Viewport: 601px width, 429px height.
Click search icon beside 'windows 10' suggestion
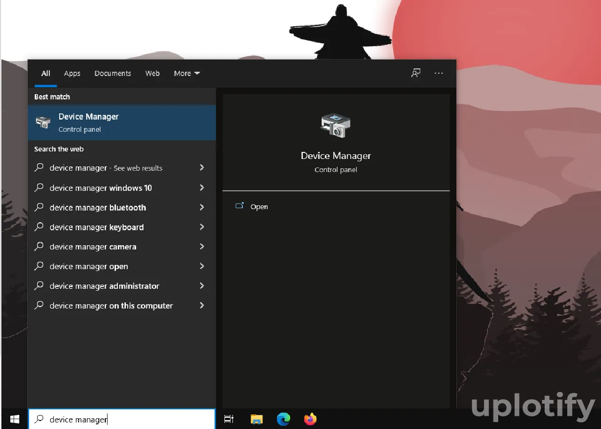coord(39,187)
